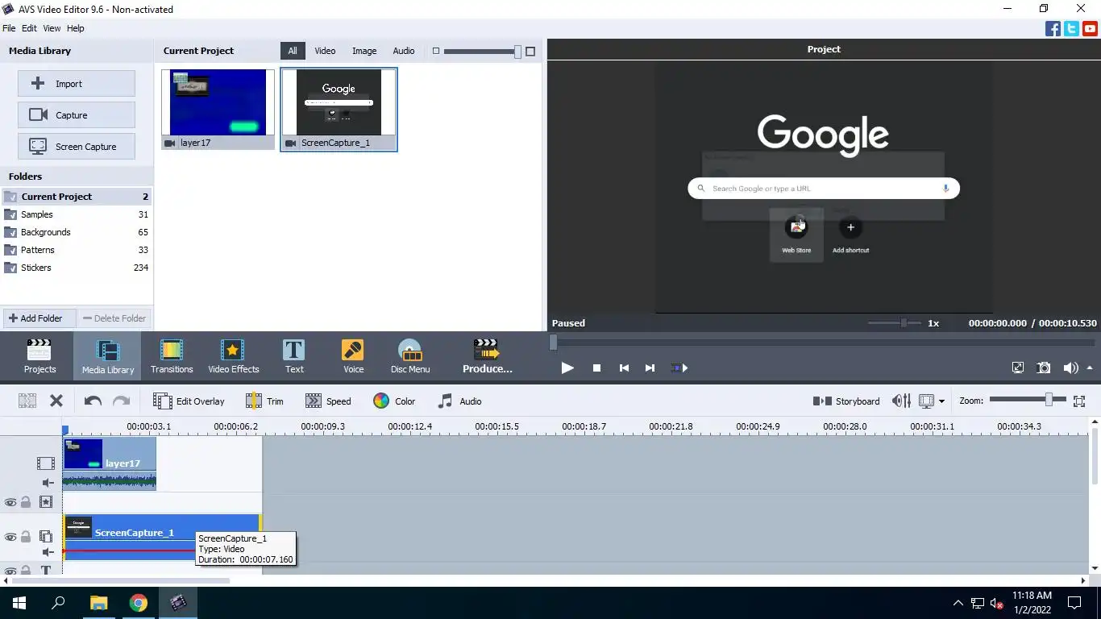
Task: Toggle visibility eye of the effects track
Action: click(10, 502)
